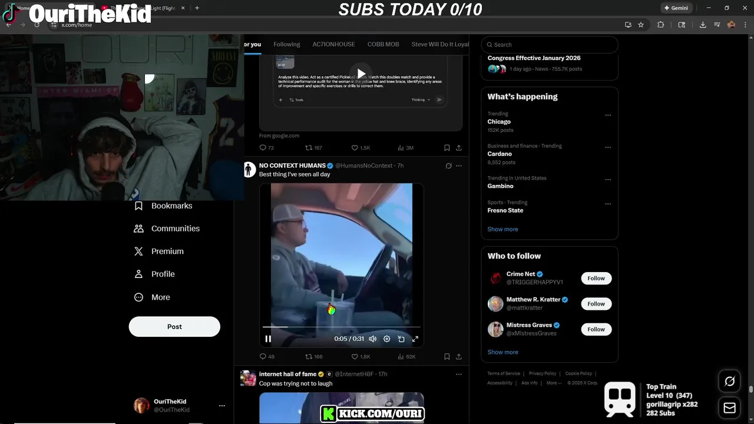754x424 pixels.
Task: Share the post with 62K views
Action: pos(459,356)
